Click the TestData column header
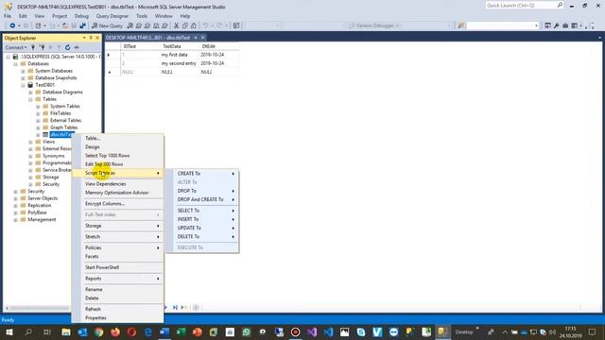 click(x=179, y=46)
